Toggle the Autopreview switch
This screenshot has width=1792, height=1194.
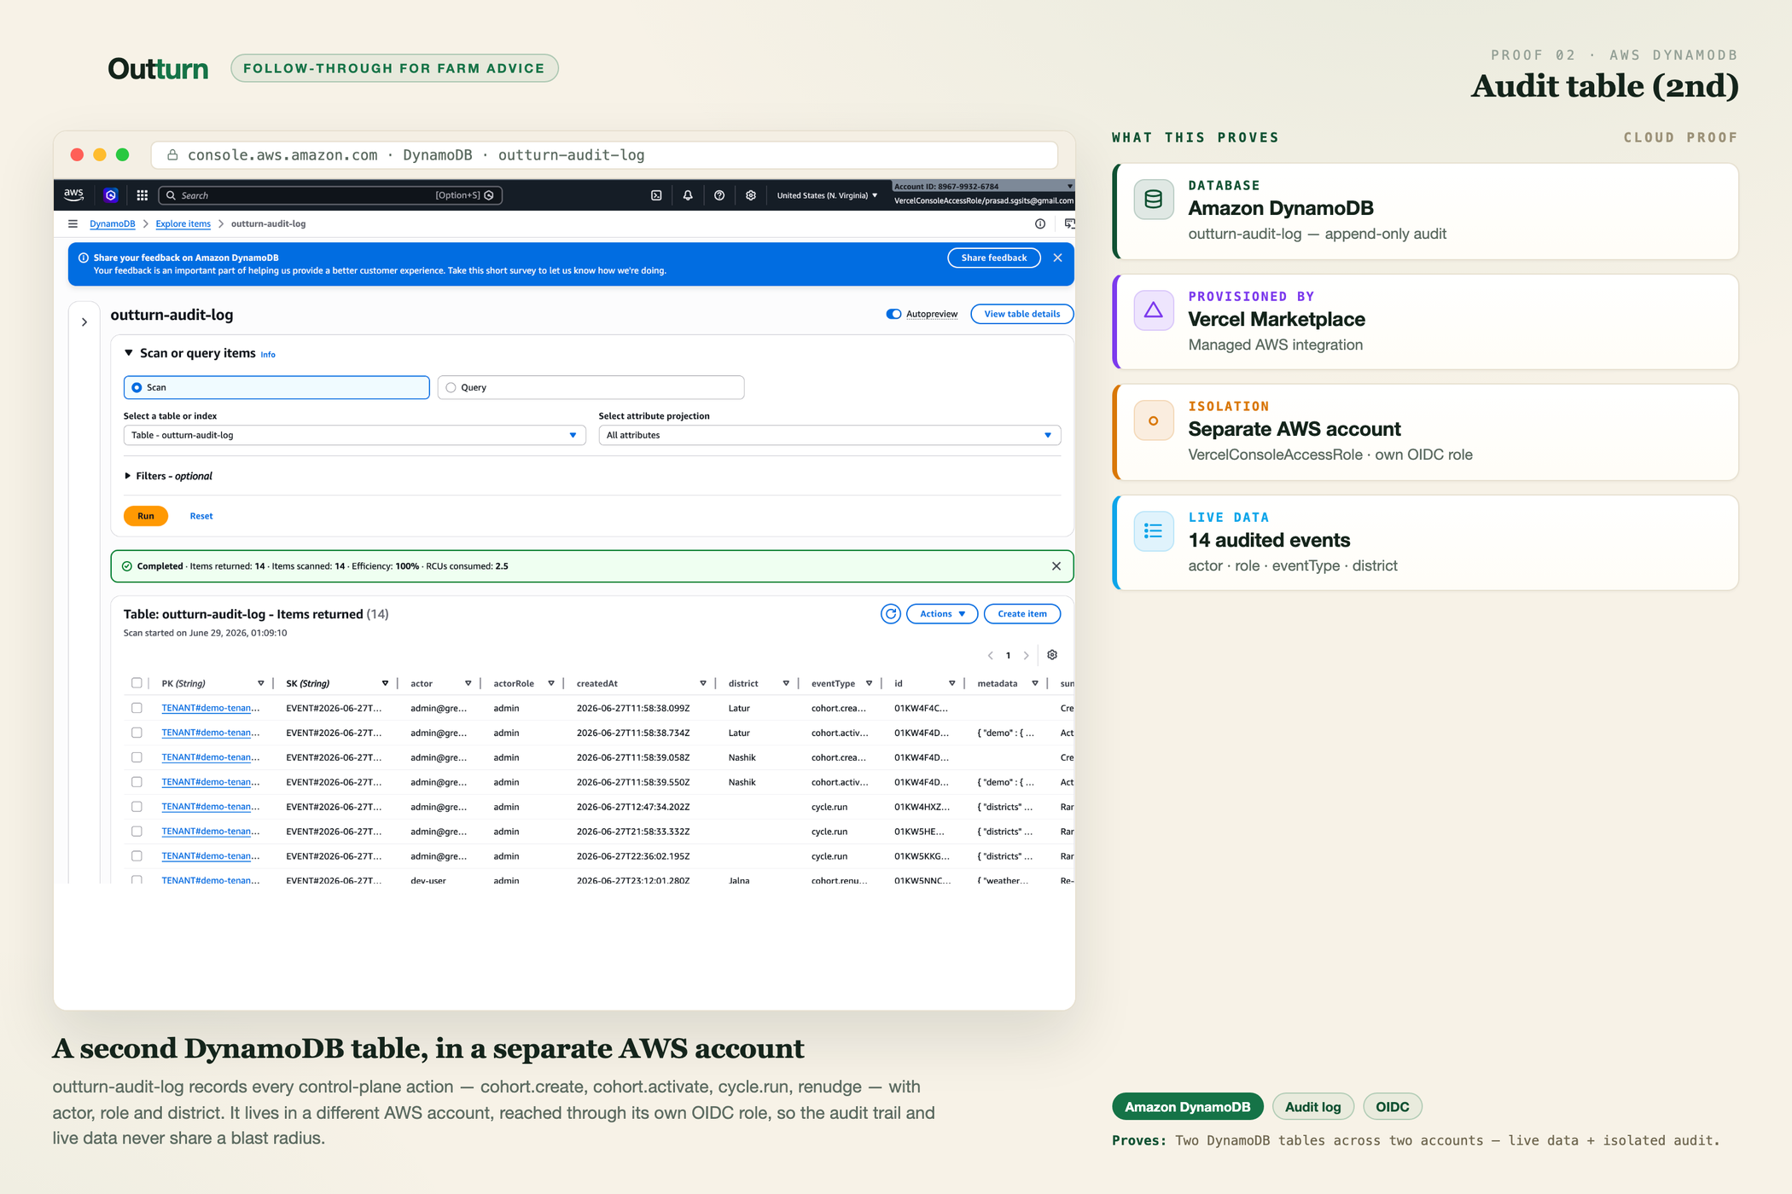[x=893, y=314]
